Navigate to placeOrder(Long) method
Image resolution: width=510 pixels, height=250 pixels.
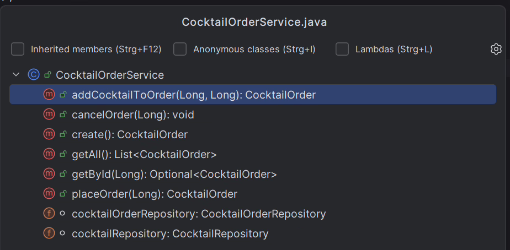coord(154,194)
